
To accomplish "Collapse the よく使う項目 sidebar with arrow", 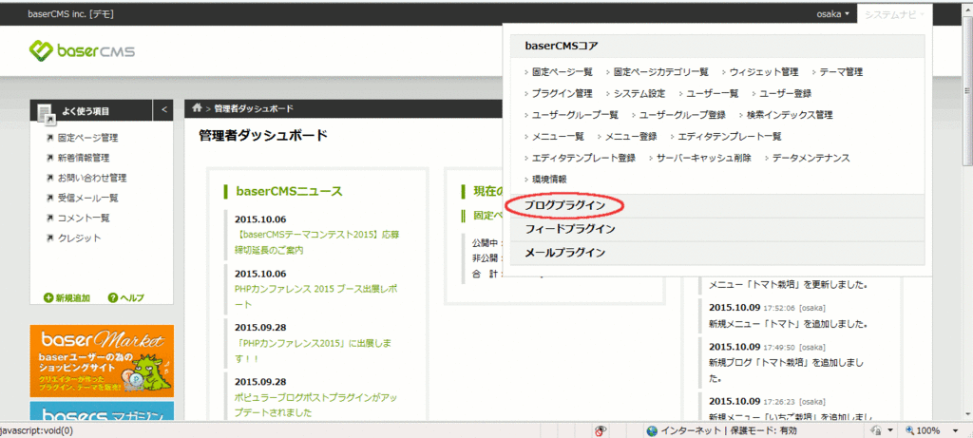I will coord(163,110).
